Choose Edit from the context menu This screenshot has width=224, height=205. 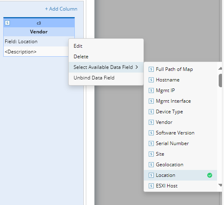(x=106, y=46)
